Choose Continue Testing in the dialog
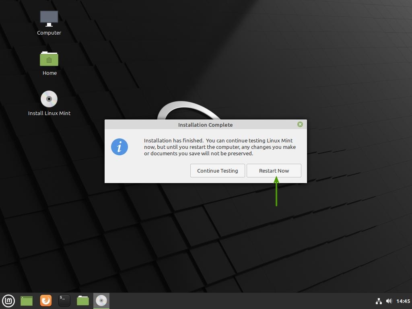Screen dimensions: 412x309 [x=217, y=171]
